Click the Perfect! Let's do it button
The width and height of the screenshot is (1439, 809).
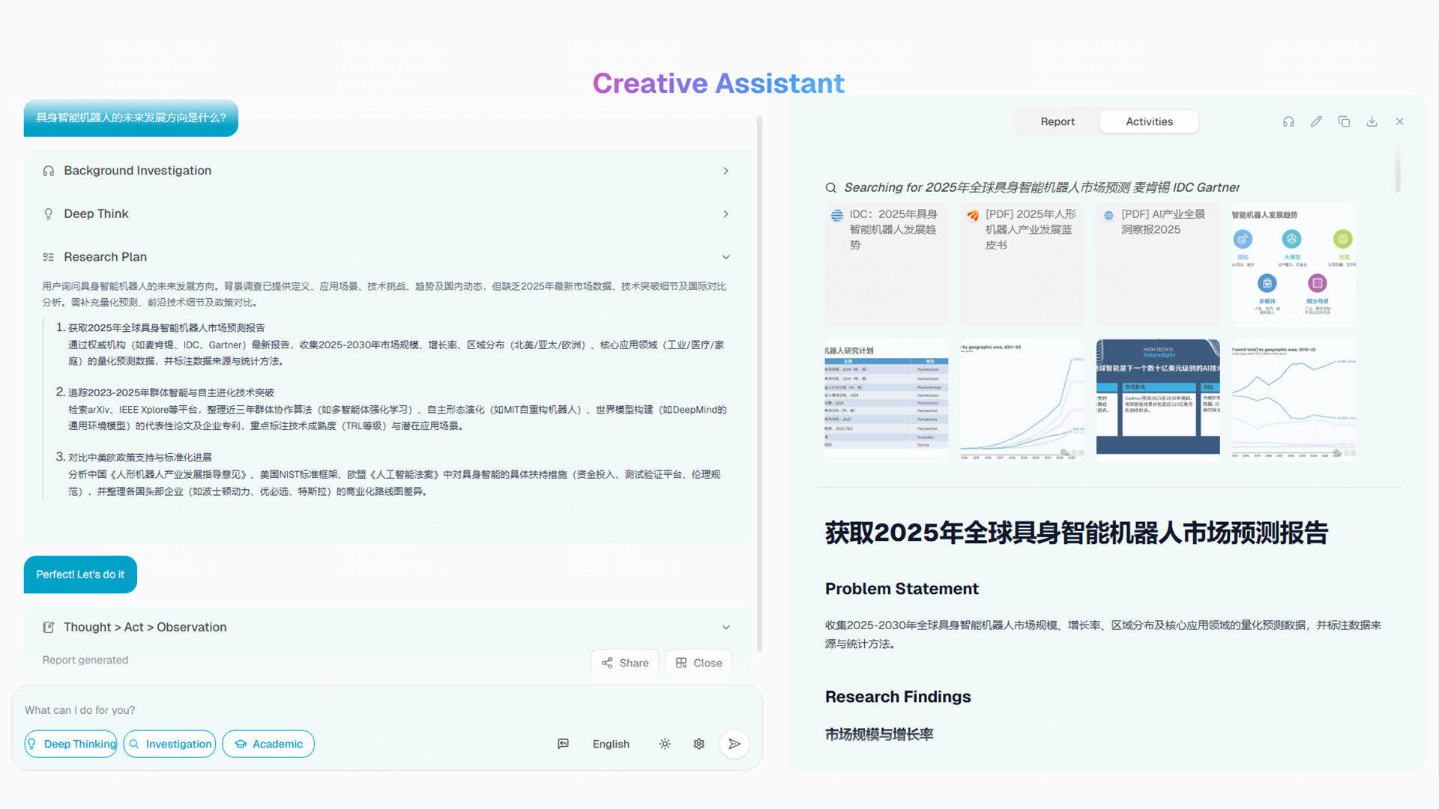[x=79, y=575]
